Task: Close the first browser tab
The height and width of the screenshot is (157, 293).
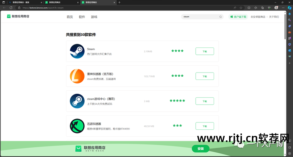Action: coord(41,2)
